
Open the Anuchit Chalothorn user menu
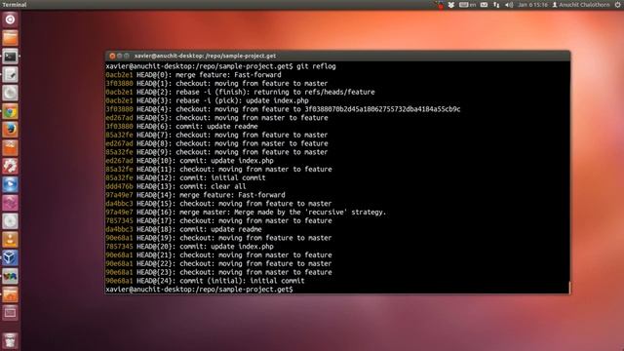click(581, 5)
